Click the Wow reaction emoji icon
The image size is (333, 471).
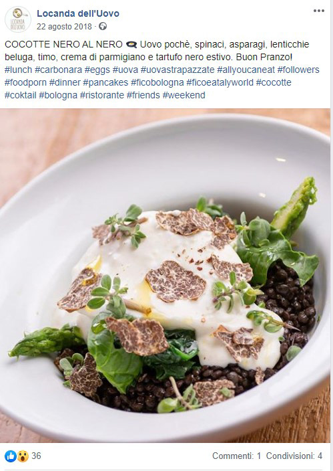[23, 456]
